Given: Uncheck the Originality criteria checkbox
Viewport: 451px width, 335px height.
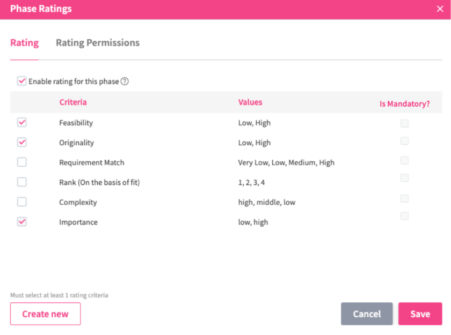Looking at the screenshot, I should point(22,143).
